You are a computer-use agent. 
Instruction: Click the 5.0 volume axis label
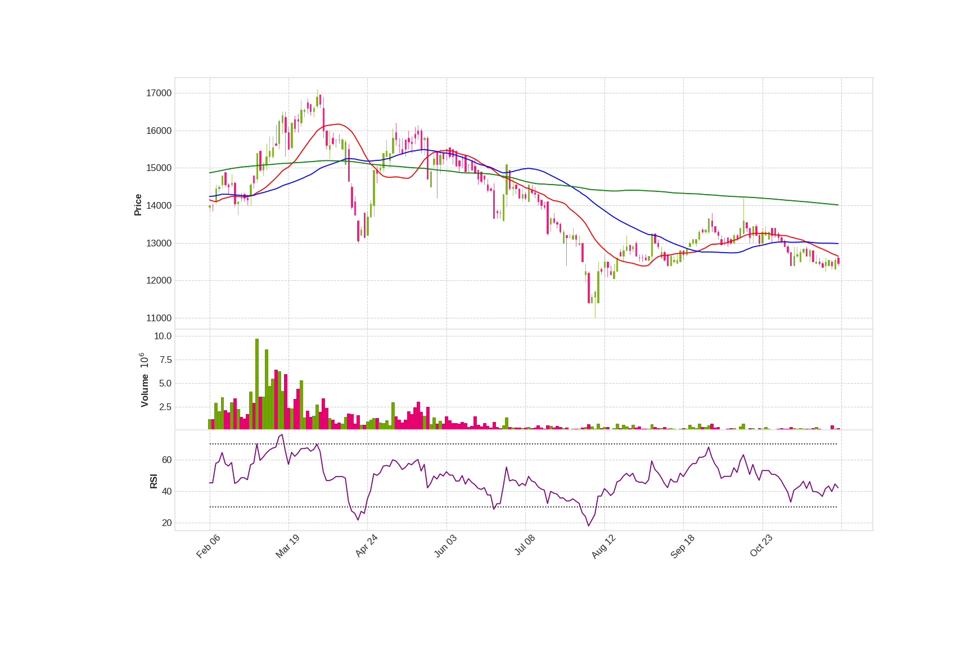pos(165,384)
